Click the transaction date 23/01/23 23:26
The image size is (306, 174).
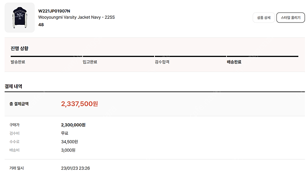(75, 168)
